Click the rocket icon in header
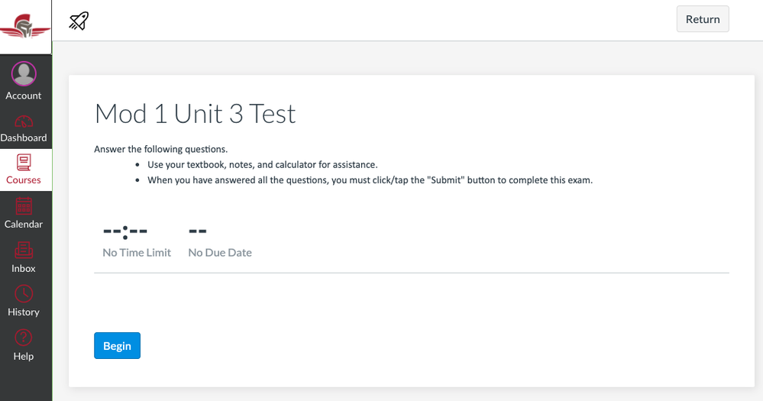 79,21
